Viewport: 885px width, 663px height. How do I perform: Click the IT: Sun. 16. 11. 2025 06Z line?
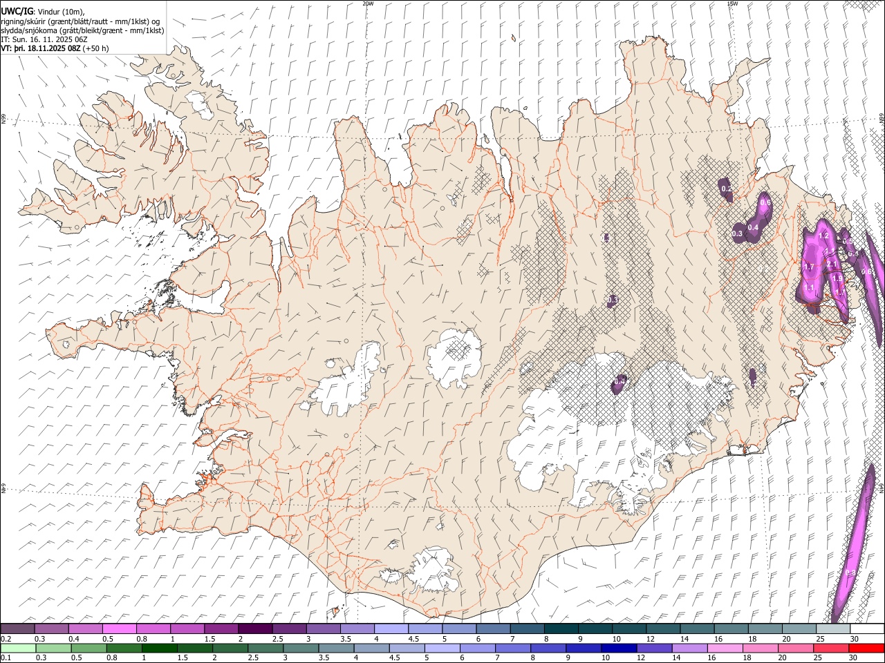[x=44, y=39]
